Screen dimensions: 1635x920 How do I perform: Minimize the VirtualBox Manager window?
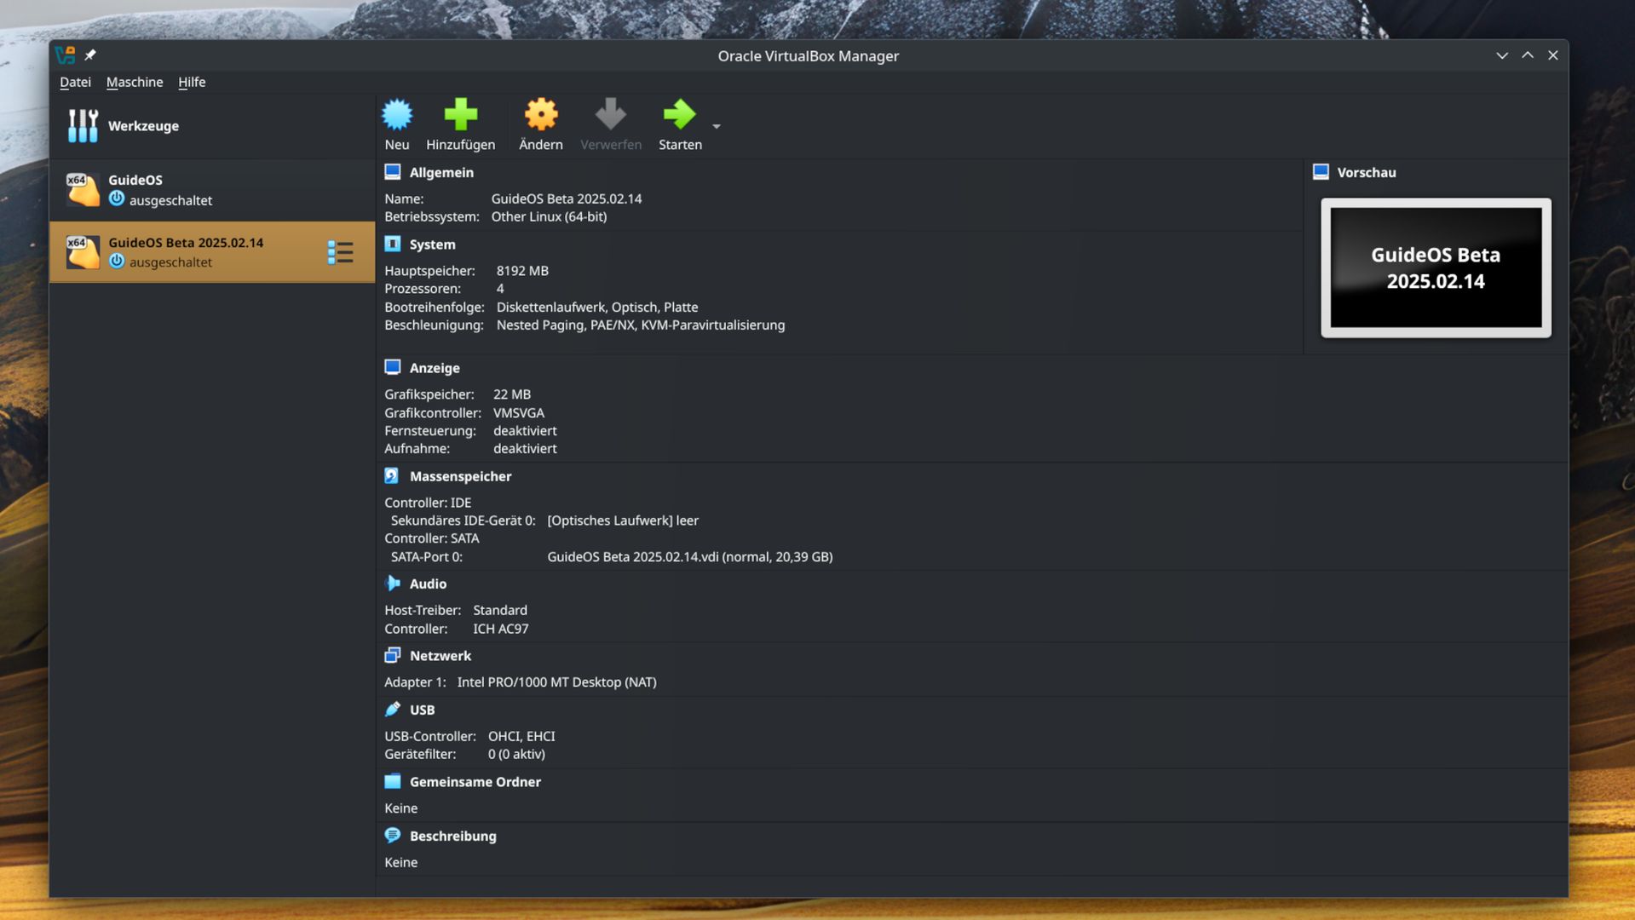[x=1502, y=55]
